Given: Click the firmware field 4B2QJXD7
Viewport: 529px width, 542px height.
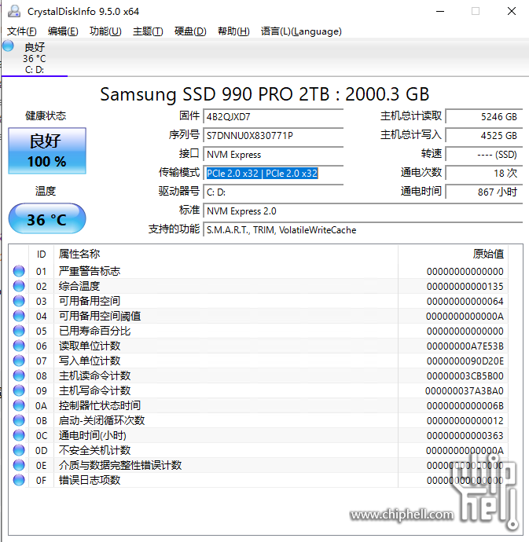Looking at the screenshot, I should [274, 116].
